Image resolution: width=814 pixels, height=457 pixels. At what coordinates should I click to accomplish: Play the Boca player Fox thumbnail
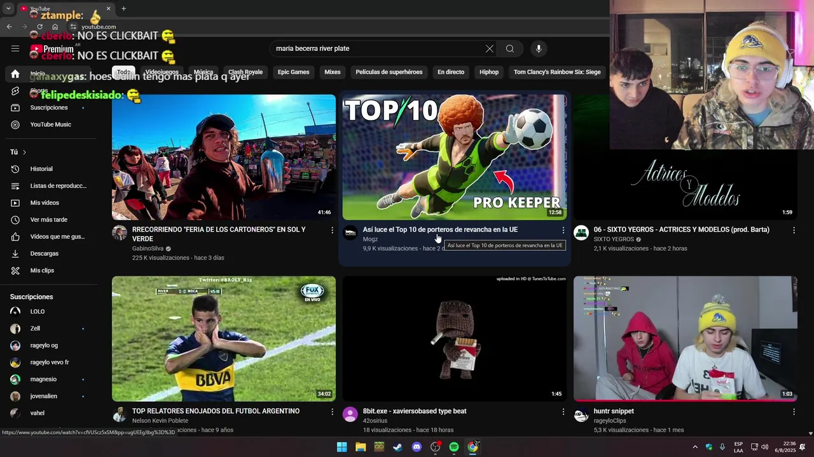tap(224, 339)
